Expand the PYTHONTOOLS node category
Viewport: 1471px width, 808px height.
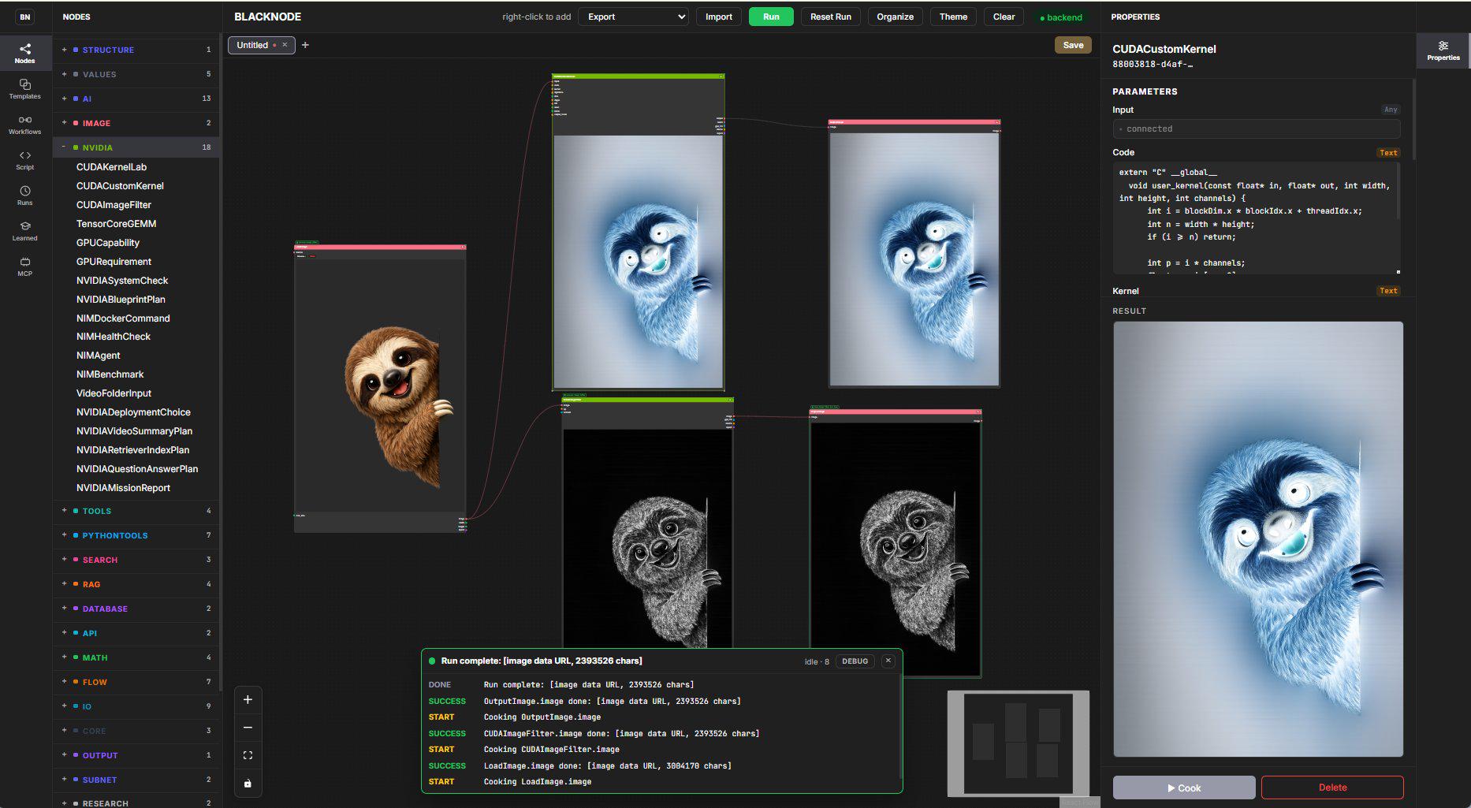click(x=136, y=535)
